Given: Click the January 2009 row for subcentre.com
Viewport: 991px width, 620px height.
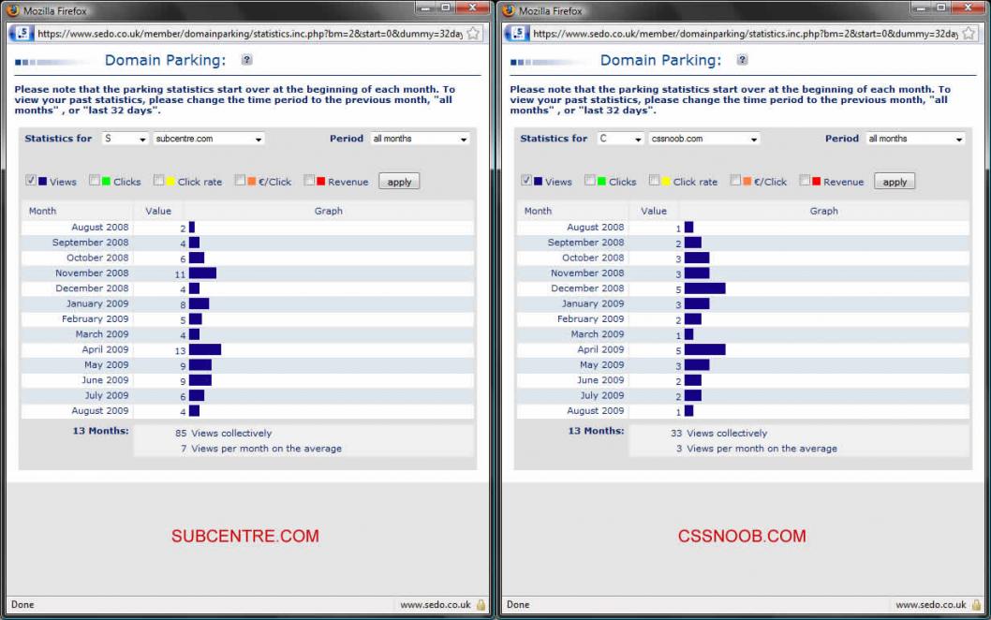Looking at the screenshot, I should point(247,303).
